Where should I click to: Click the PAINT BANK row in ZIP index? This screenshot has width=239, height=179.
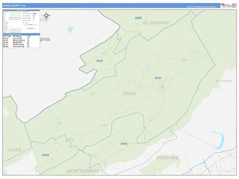click(21, 44)
